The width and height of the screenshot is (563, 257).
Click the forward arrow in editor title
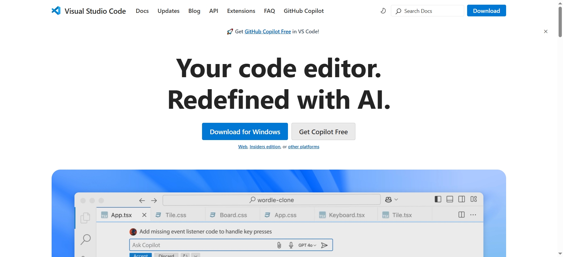(154, 201)
